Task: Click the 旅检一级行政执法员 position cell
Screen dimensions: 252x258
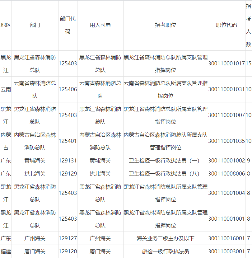Action: 166,251
